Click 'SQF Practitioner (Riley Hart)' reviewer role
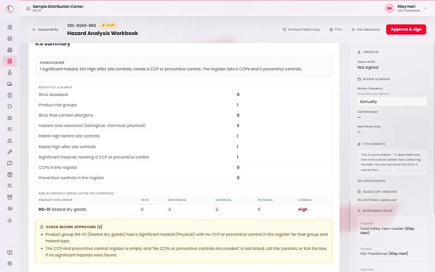Image resolution: width=435 pixels, height=272 pixels. point(384,254)
